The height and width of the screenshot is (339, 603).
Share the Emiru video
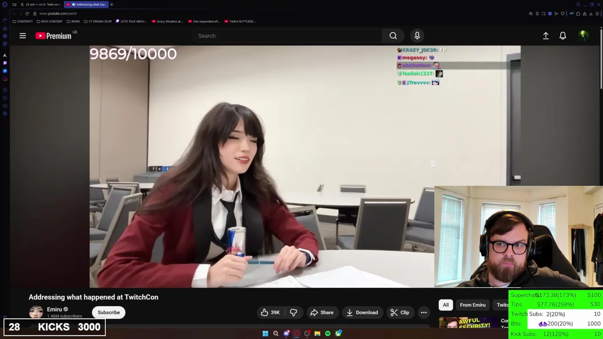322,313
